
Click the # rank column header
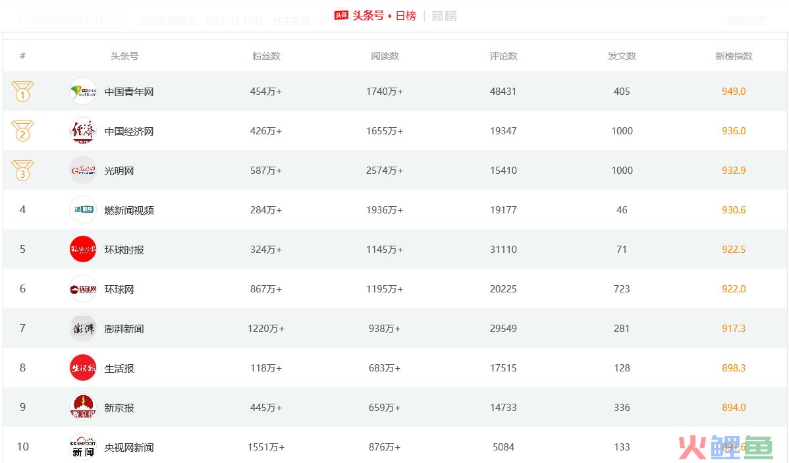(x=22, y=55)
